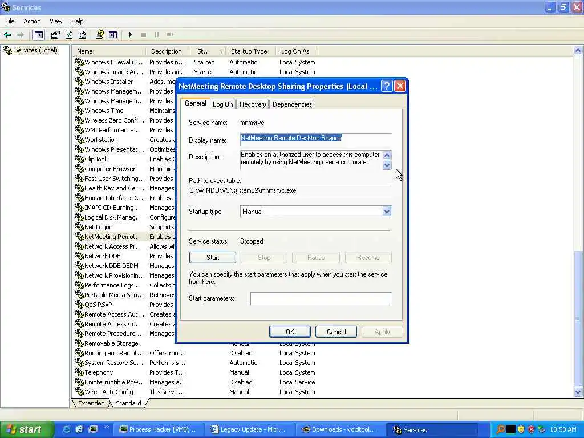This screenshot has height=438, width=584.
Task: Click the dialog's question mark help button
Action: [x=387, y=86]
